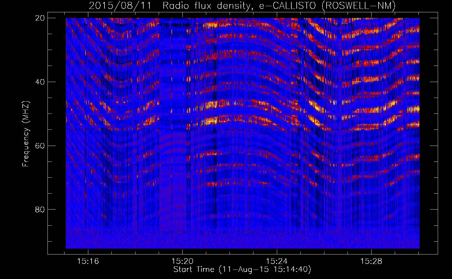452x279 pixels.
Task: Click the '15:16' time tick label
Action: pyautogui.click(x=88, y=261)
